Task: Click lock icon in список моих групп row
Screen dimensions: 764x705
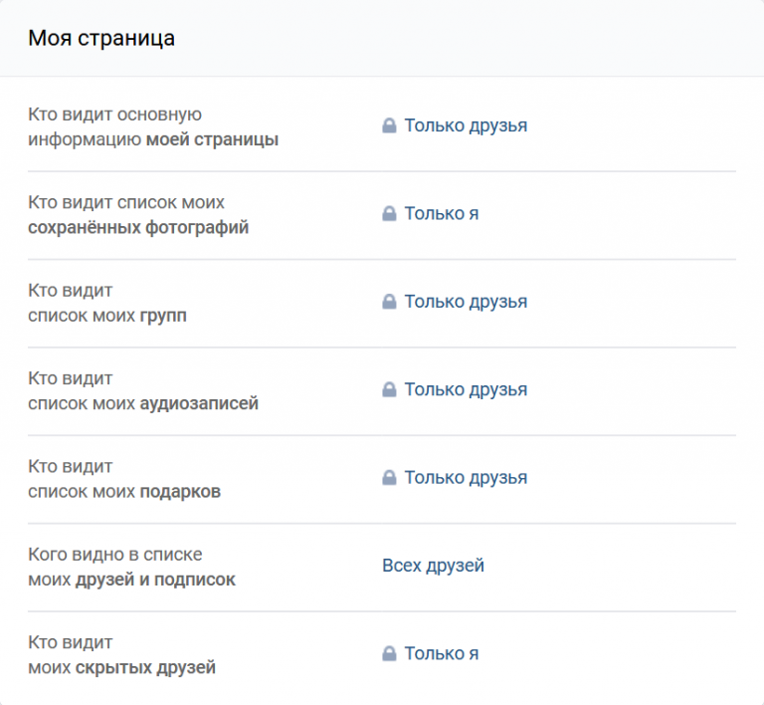Action: pos(389,302)
